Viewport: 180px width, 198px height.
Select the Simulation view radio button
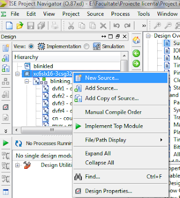[86, 47]
